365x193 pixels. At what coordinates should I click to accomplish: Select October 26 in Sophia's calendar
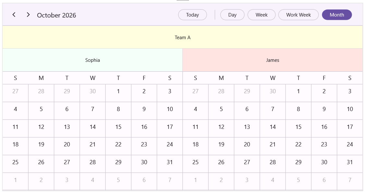pyautogui.click(x=41, y=164)
